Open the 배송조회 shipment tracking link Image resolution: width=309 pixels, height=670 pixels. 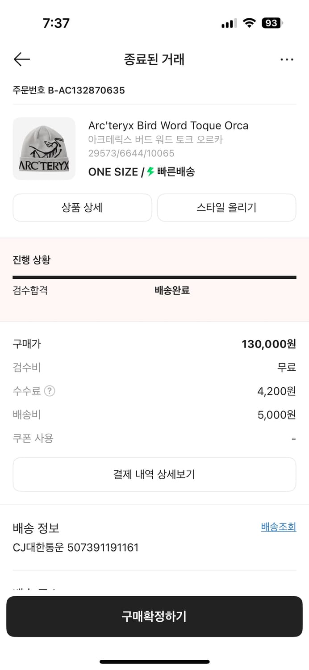(278, 527)
